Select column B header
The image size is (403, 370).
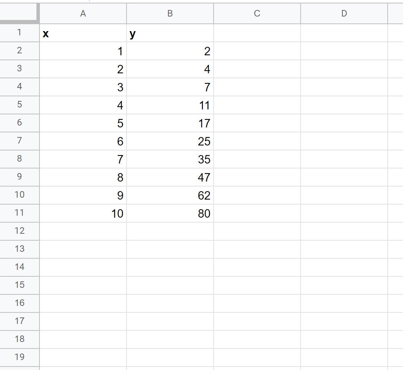point(169,13)
